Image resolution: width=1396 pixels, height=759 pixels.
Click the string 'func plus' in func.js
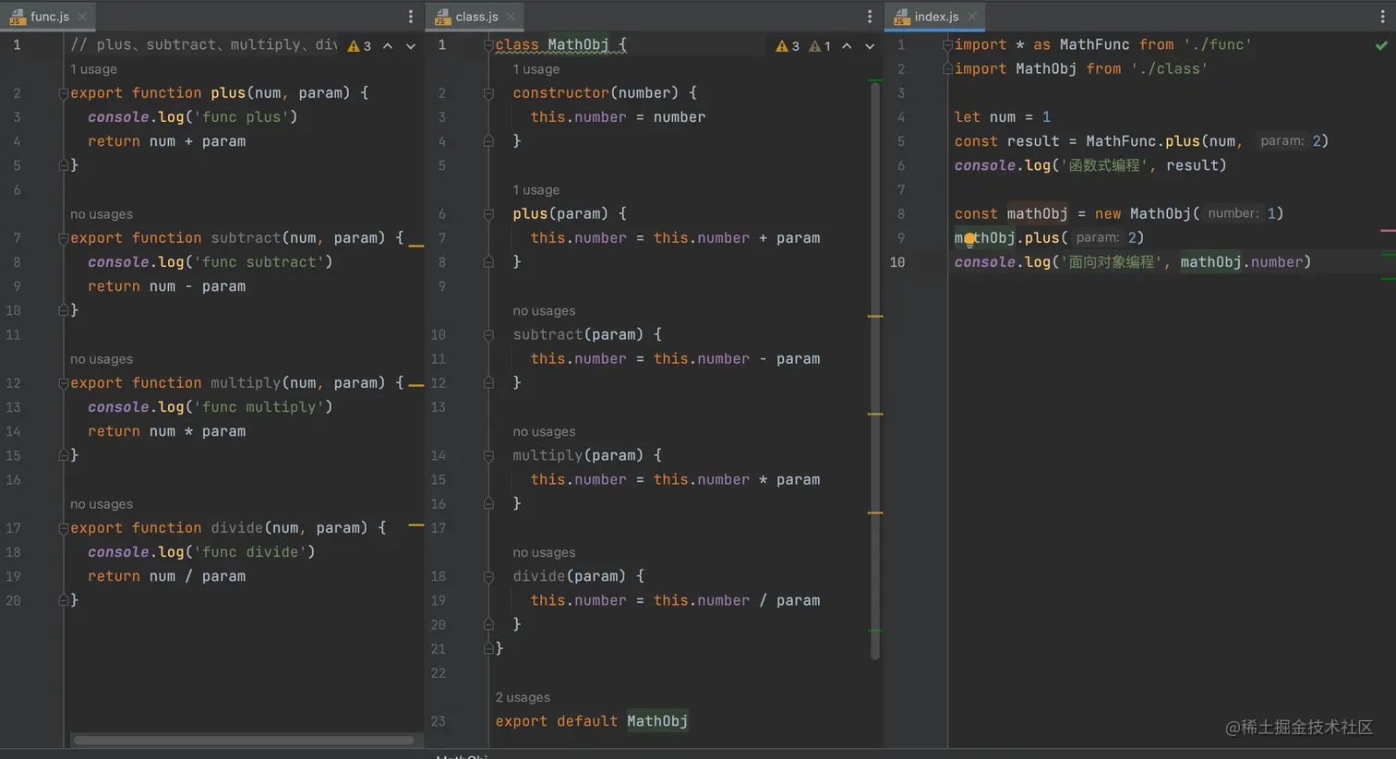241,117
